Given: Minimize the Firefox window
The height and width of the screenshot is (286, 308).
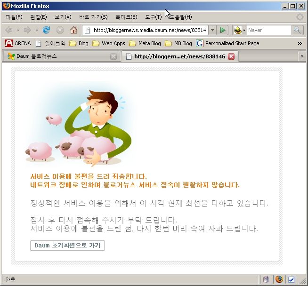Looking at the screenshot, I should (x=285, y=6).
